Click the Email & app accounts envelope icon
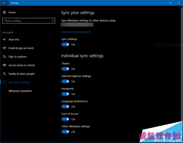The width and height of the screenshot is (183, 143). (x=4, y=48)
